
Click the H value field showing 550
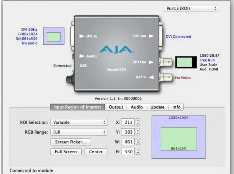(x=128, y=151)
